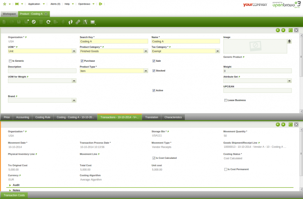
Task: Open the Brand dropdown
Action: coord(74,100)
